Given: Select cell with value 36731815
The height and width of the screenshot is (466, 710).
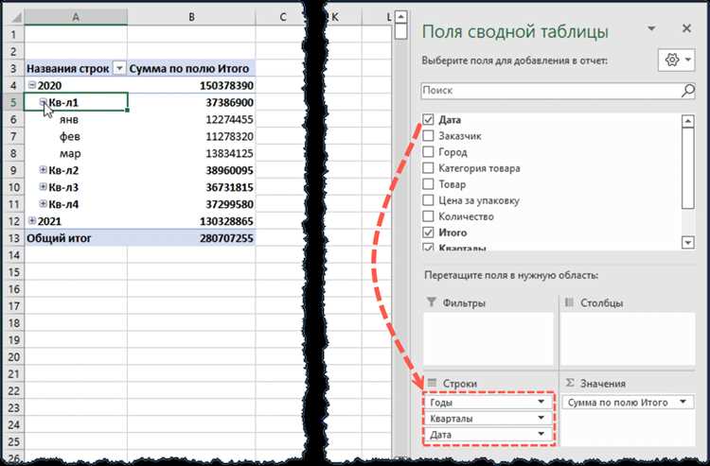Looking at the screenshot, I should [x=191, y=187].
